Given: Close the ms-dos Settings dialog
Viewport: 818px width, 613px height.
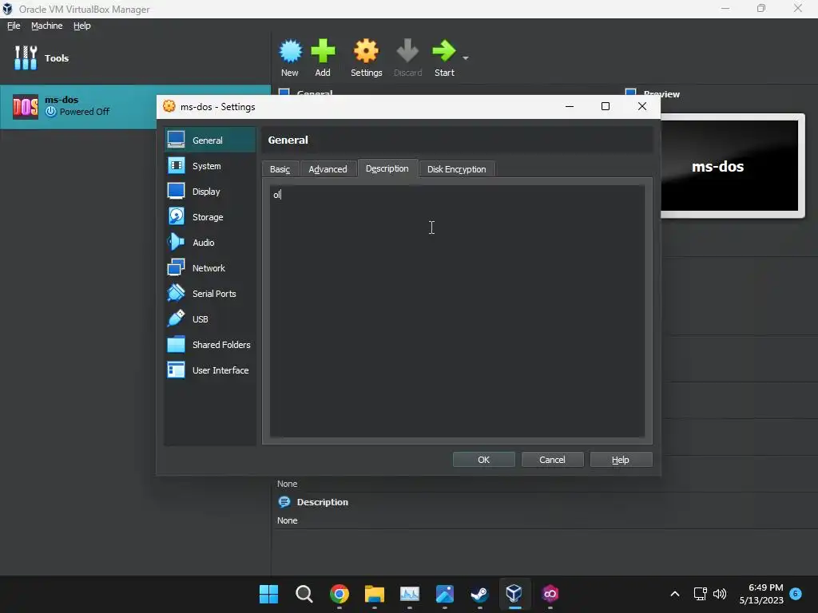Looking at the screenshot, I should 642,106.
